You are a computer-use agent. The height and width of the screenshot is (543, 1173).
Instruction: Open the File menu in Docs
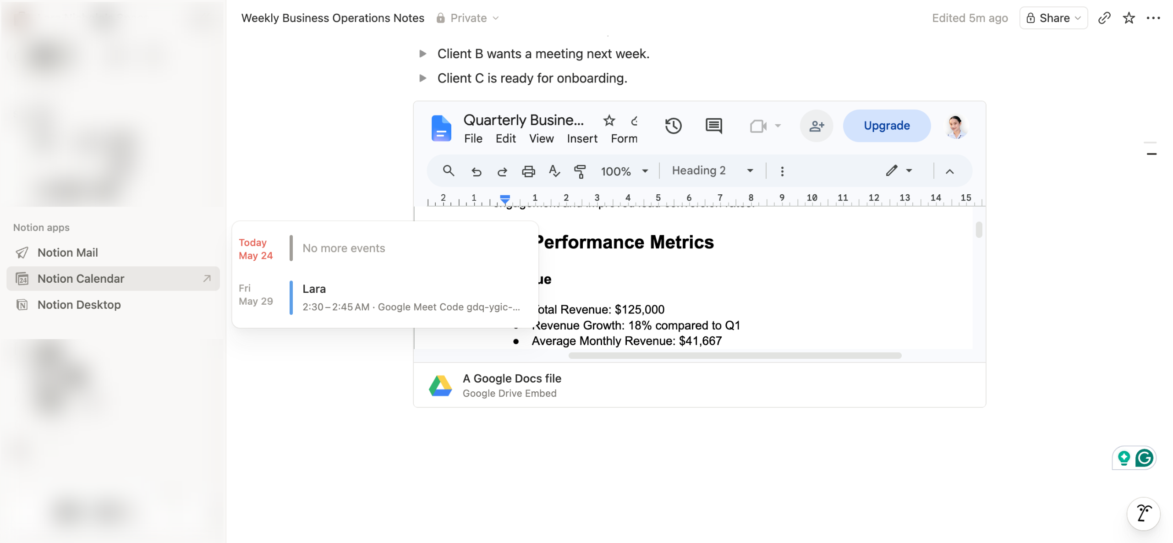pos(473,138)
